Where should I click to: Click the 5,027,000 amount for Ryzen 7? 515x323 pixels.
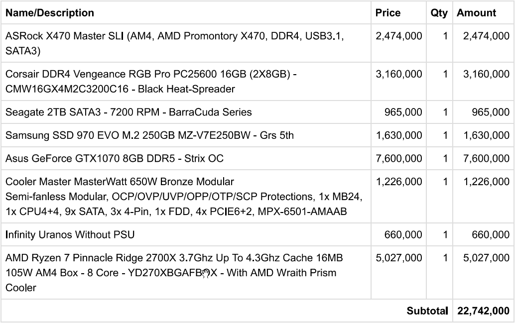486,258
